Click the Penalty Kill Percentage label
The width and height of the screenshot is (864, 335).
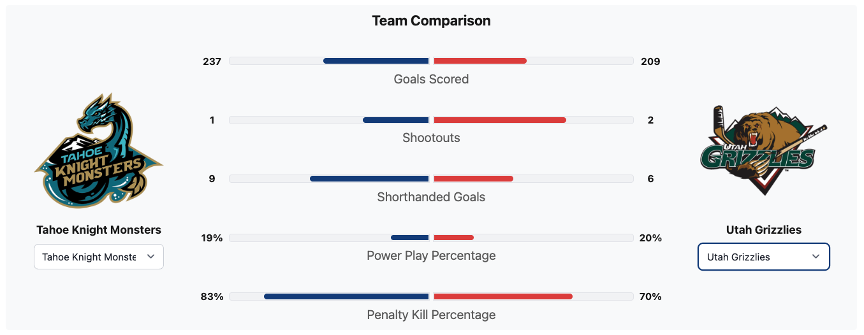click(431, 315)
